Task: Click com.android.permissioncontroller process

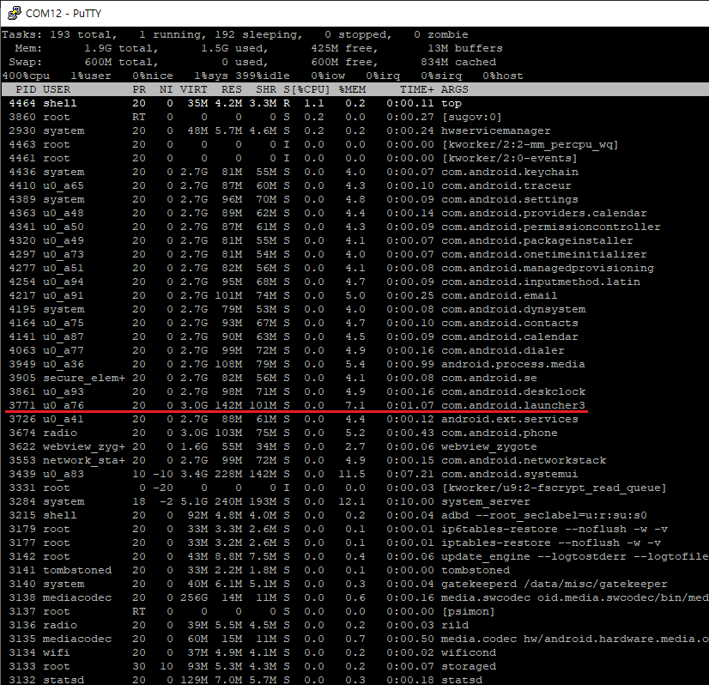Action: point(551,227)
